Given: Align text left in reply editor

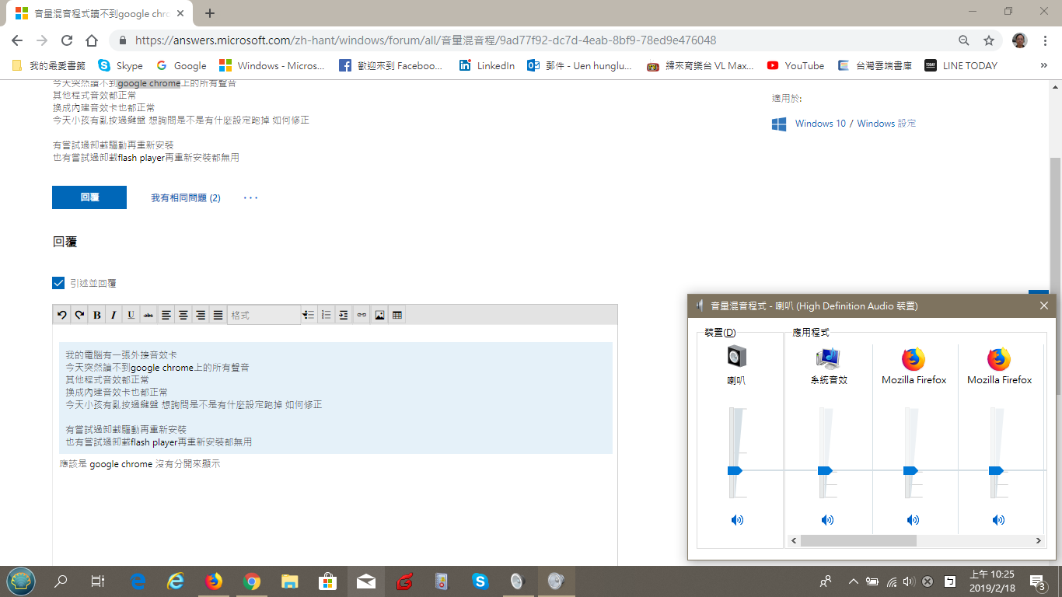Looking at the screenshot, I should click(x=166, y=315).
